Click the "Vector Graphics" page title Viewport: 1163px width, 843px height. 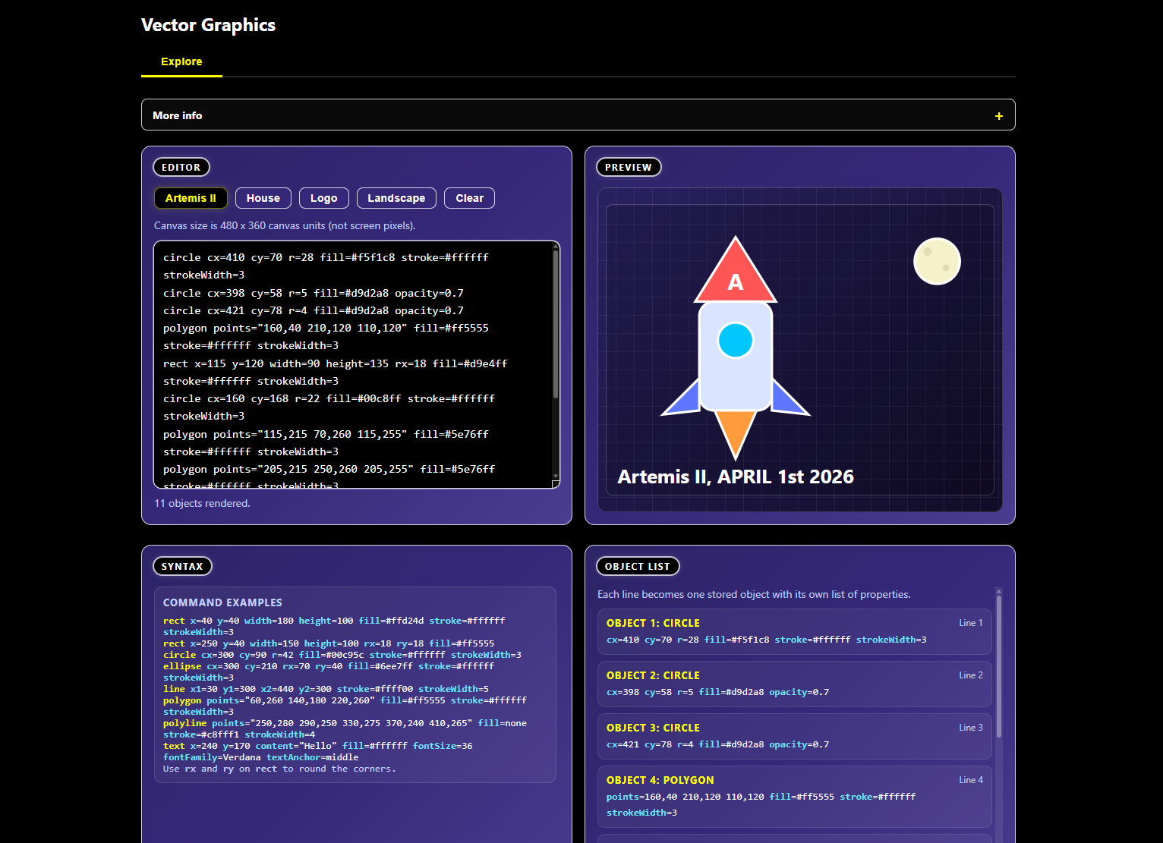pyautogui.click(x=208, y=25)
